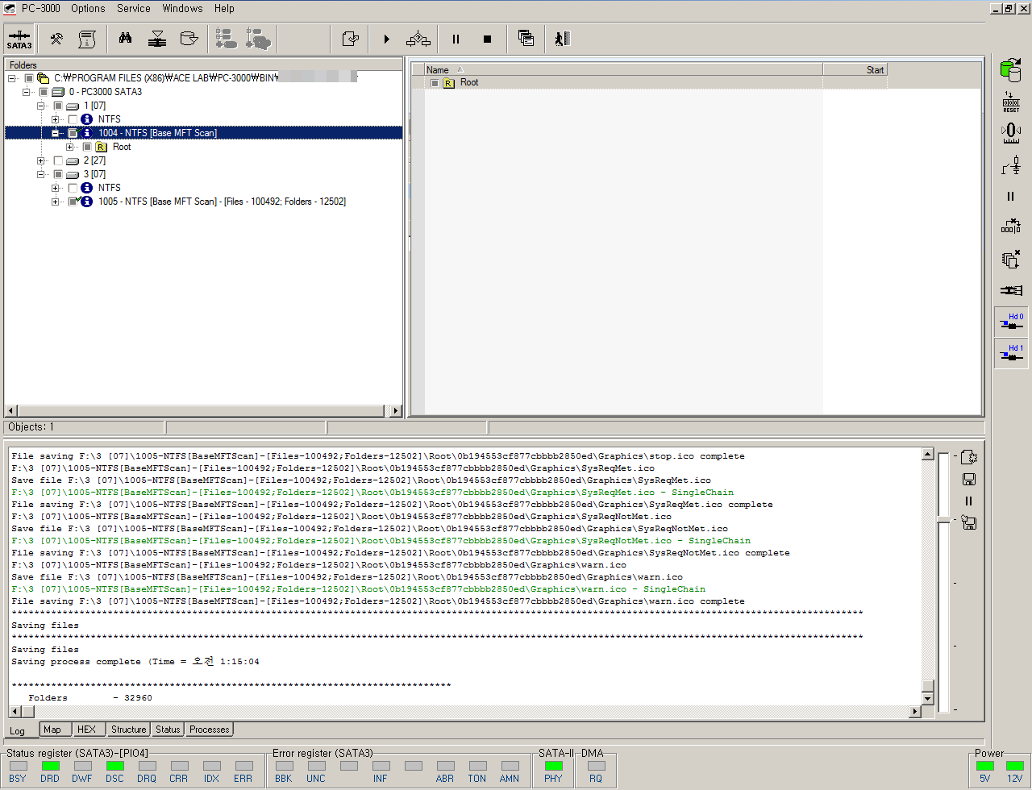Pause the process from the top toolbar
This screenshot has height=790, width=1032.
point(456,39)
